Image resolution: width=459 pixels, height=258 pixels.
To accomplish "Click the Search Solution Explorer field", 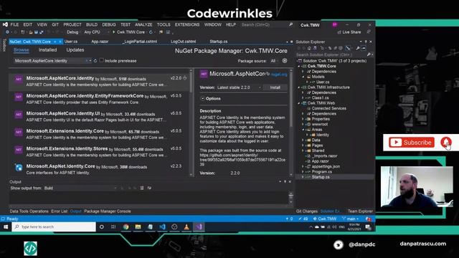I will coord(331,54).
